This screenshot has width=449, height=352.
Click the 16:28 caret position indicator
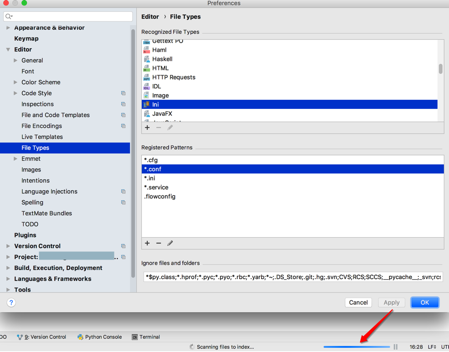click(x=416, y=347)
